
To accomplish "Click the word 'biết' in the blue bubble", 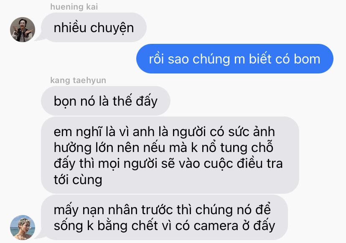I will coord(260,58).
